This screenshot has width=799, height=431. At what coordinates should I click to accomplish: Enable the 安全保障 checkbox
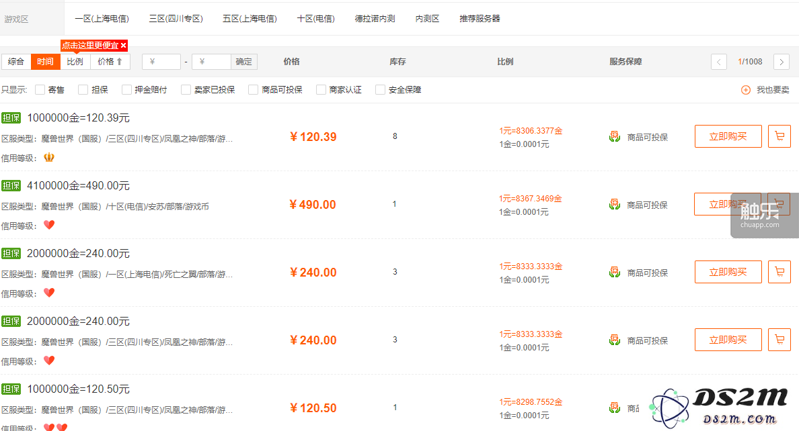380,89
